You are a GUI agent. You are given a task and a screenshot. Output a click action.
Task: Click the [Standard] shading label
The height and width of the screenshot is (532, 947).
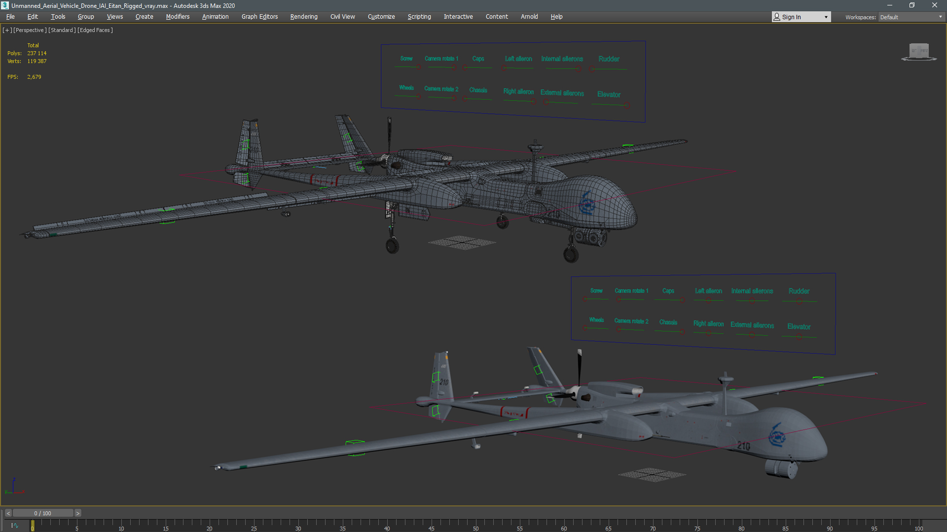[x=62, y=30]
